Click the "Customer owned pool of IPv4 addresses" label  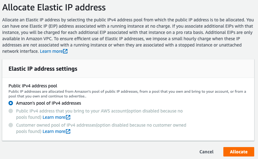click(101, 125)
